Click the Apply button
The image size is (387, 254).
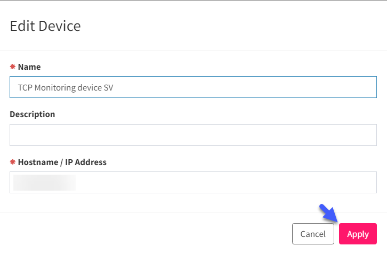(358, 234)
